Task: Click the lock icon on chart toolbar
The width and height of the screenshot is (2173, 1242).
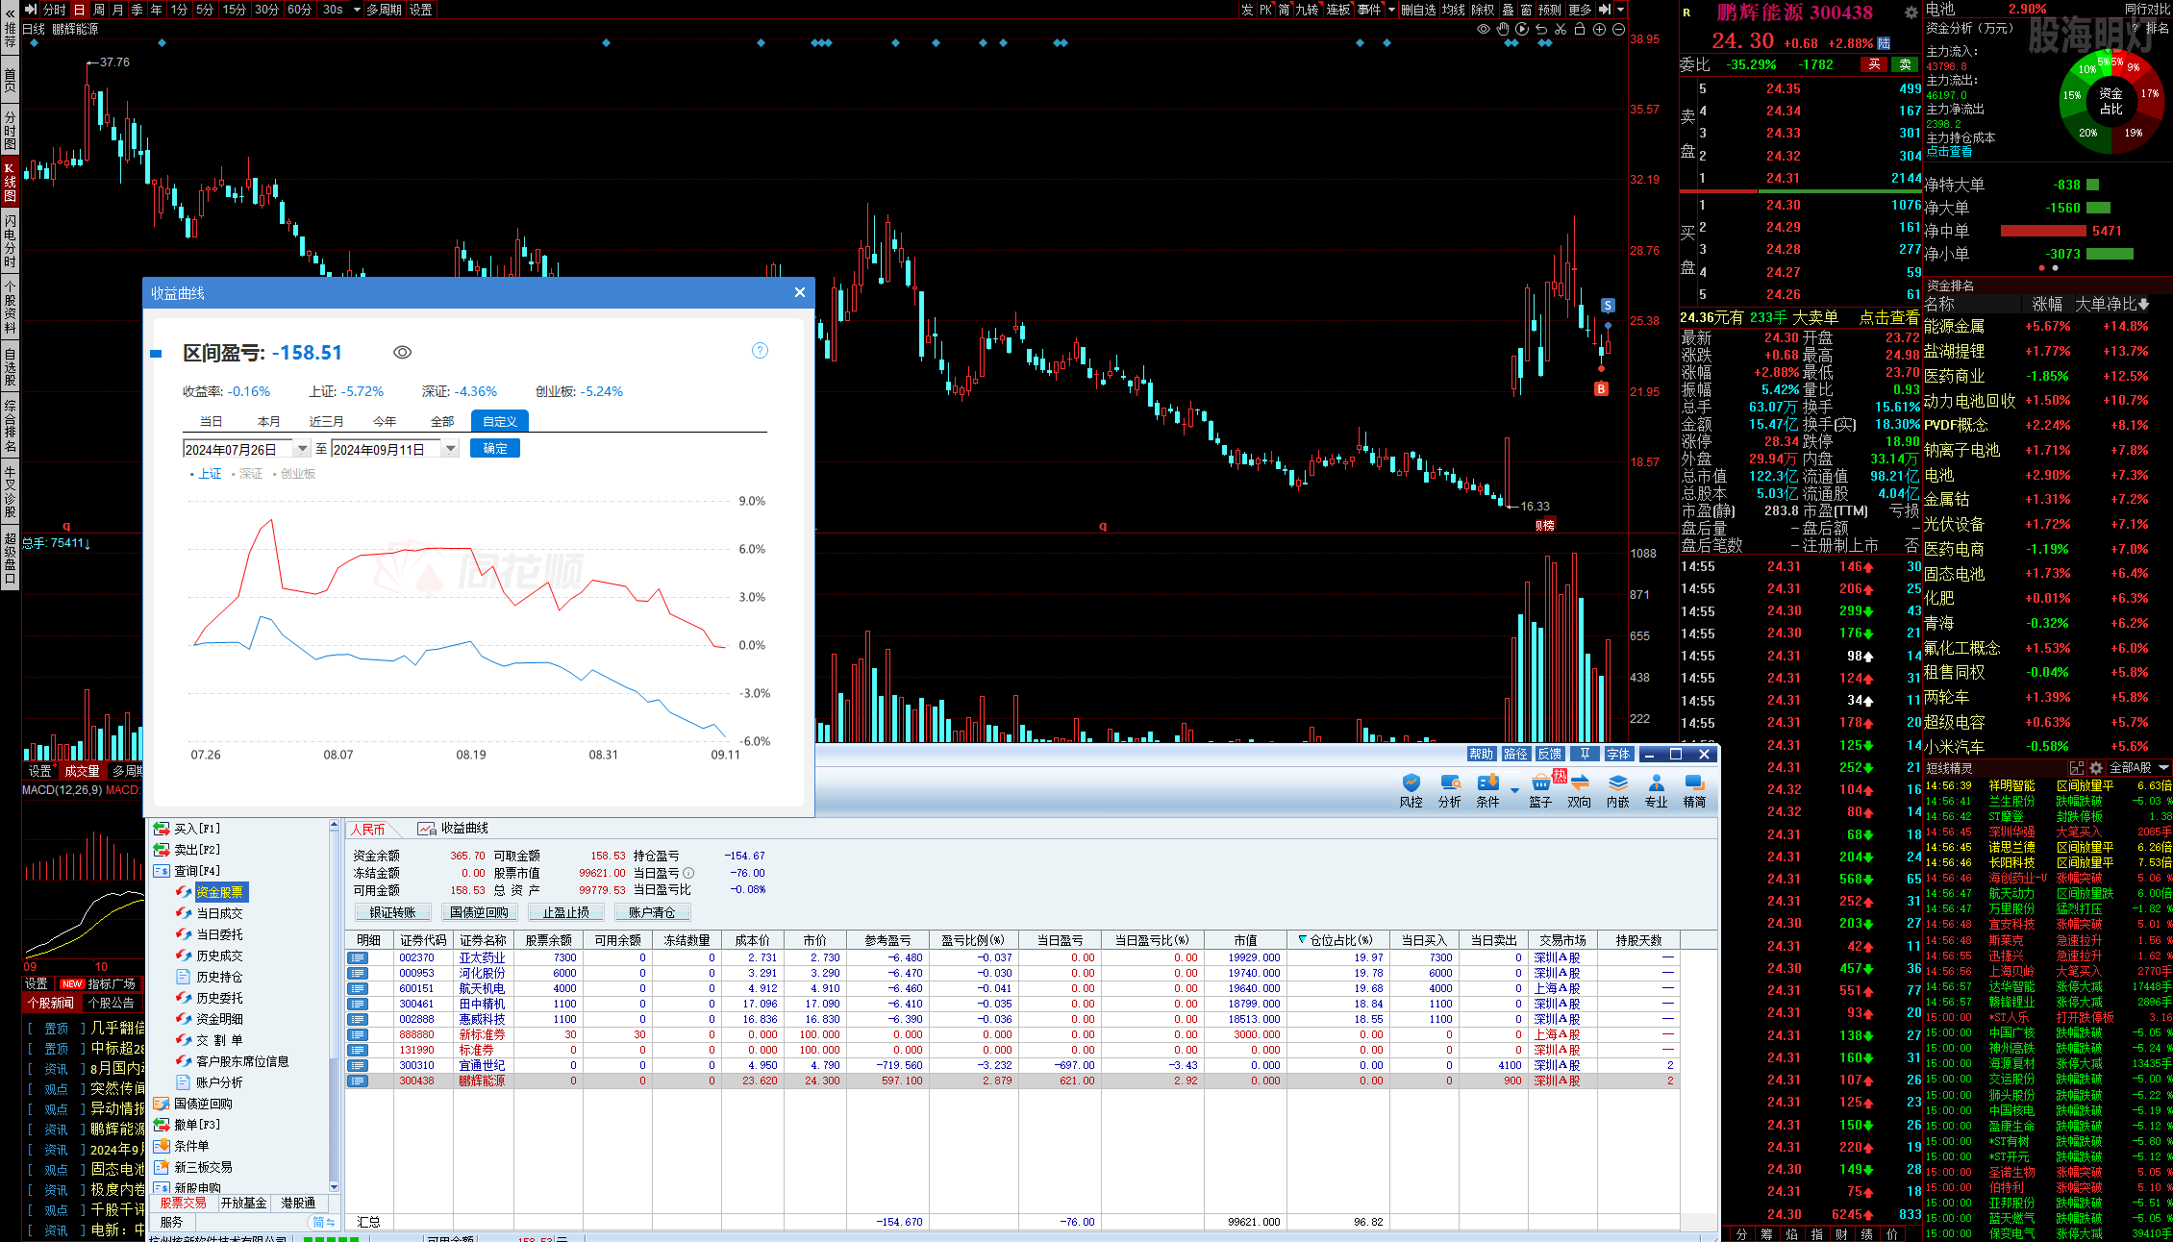Action: (x=1580, y=29)
